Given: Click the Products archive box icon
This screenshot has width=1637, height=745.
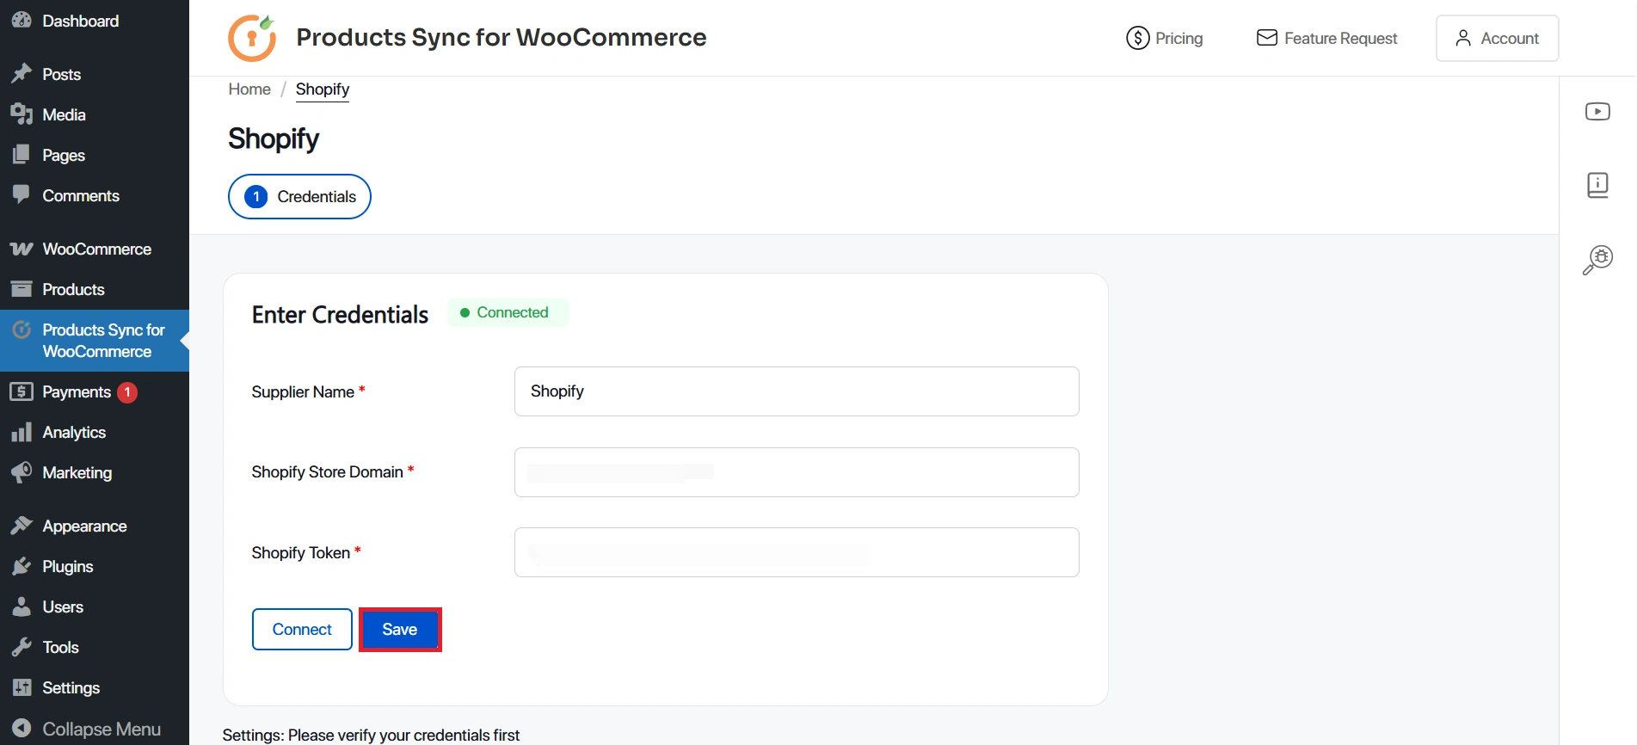Looking at the screenshot, I should (22, 289).
